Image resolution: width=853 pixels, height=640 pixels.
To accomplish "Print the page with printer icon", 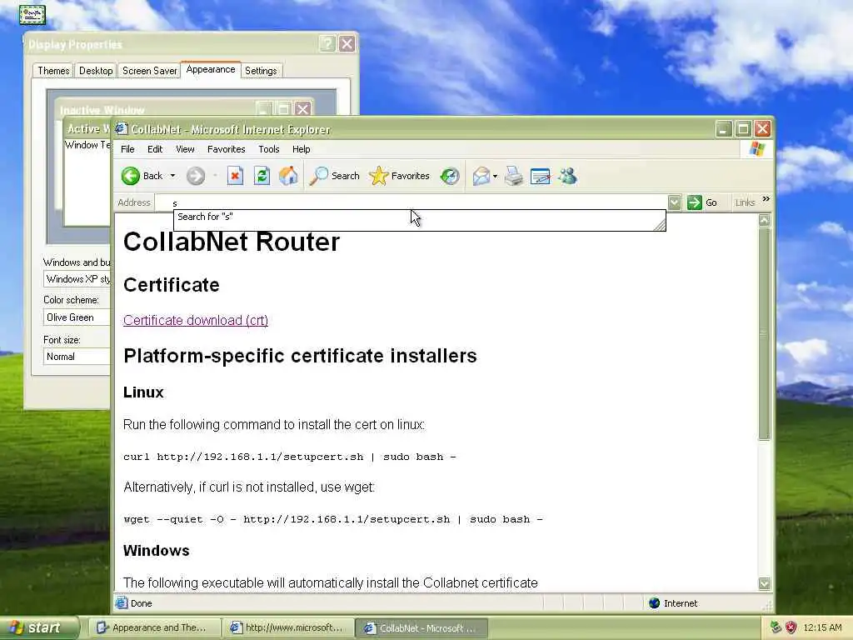I will [x=513, y=176].
